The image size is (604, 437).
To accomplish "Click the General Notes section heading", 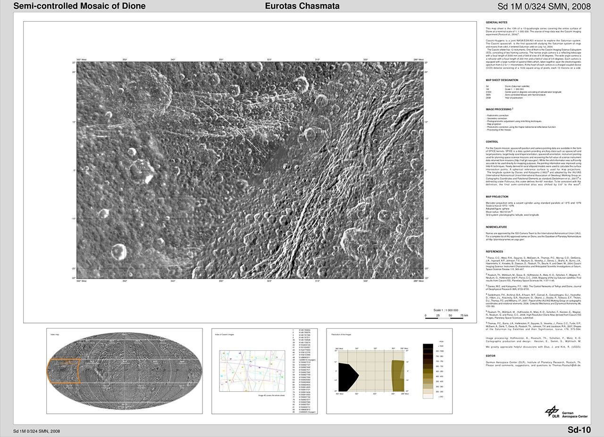I will (x=496, y=23).
